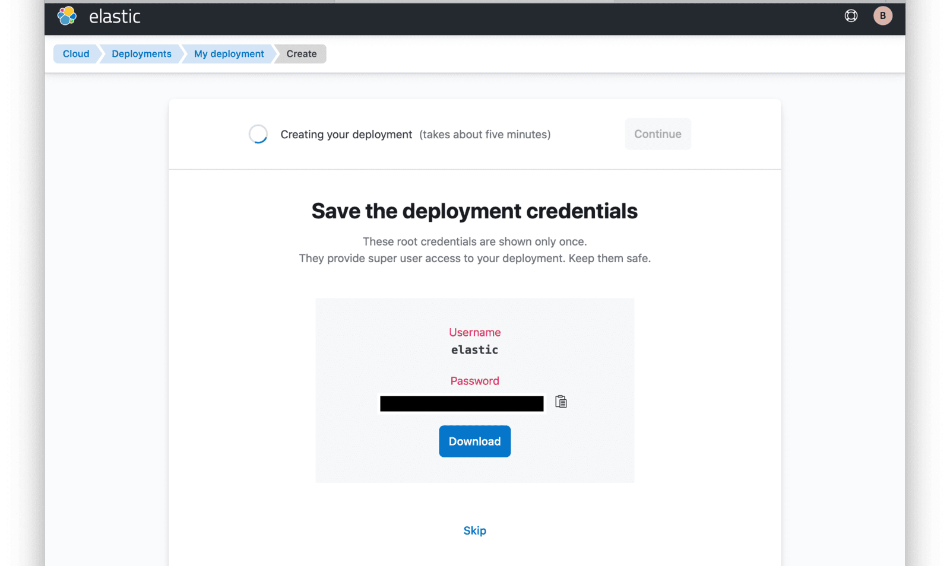Click the Creating your deployment status text
Screen dimensions: 950x566
346,135
